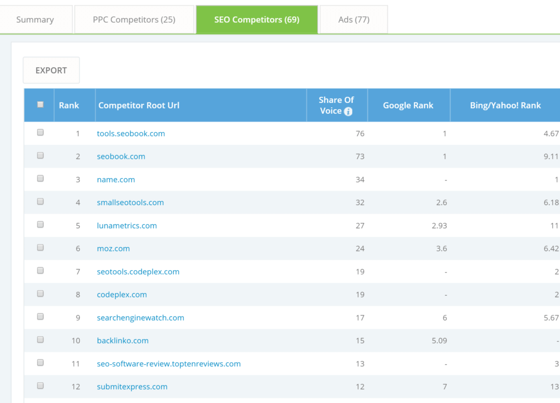
Task: Tick the backlinko.com row checkbox
Action: click(x=40, y=340)
